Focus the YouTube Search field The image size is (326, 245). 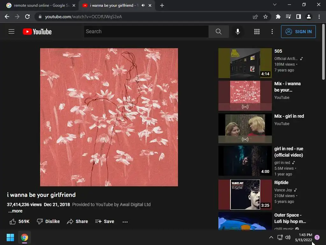pyautogui.click(x=146, y=32)
